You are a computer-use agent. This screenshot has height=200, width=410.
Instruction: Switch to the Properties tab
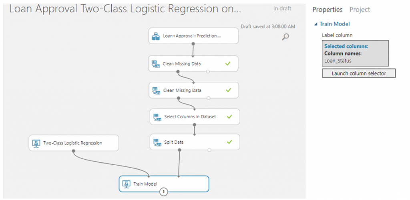pos(328,10)
